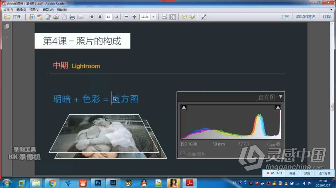
Task: Collapse histogram panel triangle in slide
Action: coord(281,96)
